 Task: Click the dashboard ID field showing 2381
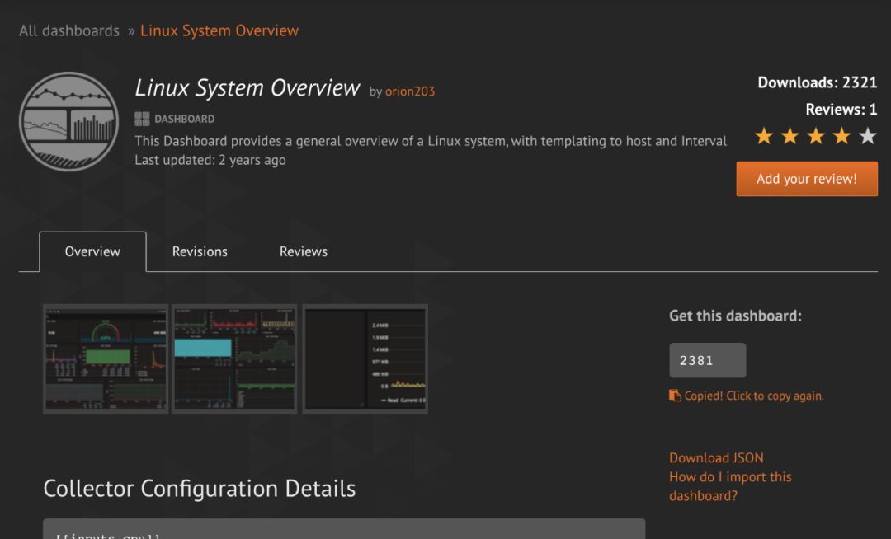[707, 360]
